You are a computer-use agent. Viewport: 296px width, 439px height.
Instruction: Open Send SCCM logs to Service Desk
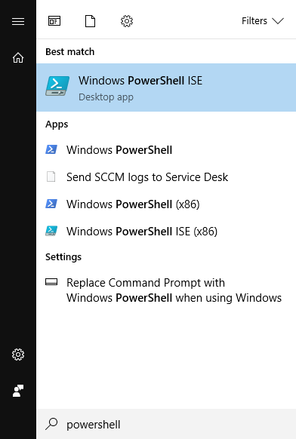pyautogui.click(x=166, y=177)
